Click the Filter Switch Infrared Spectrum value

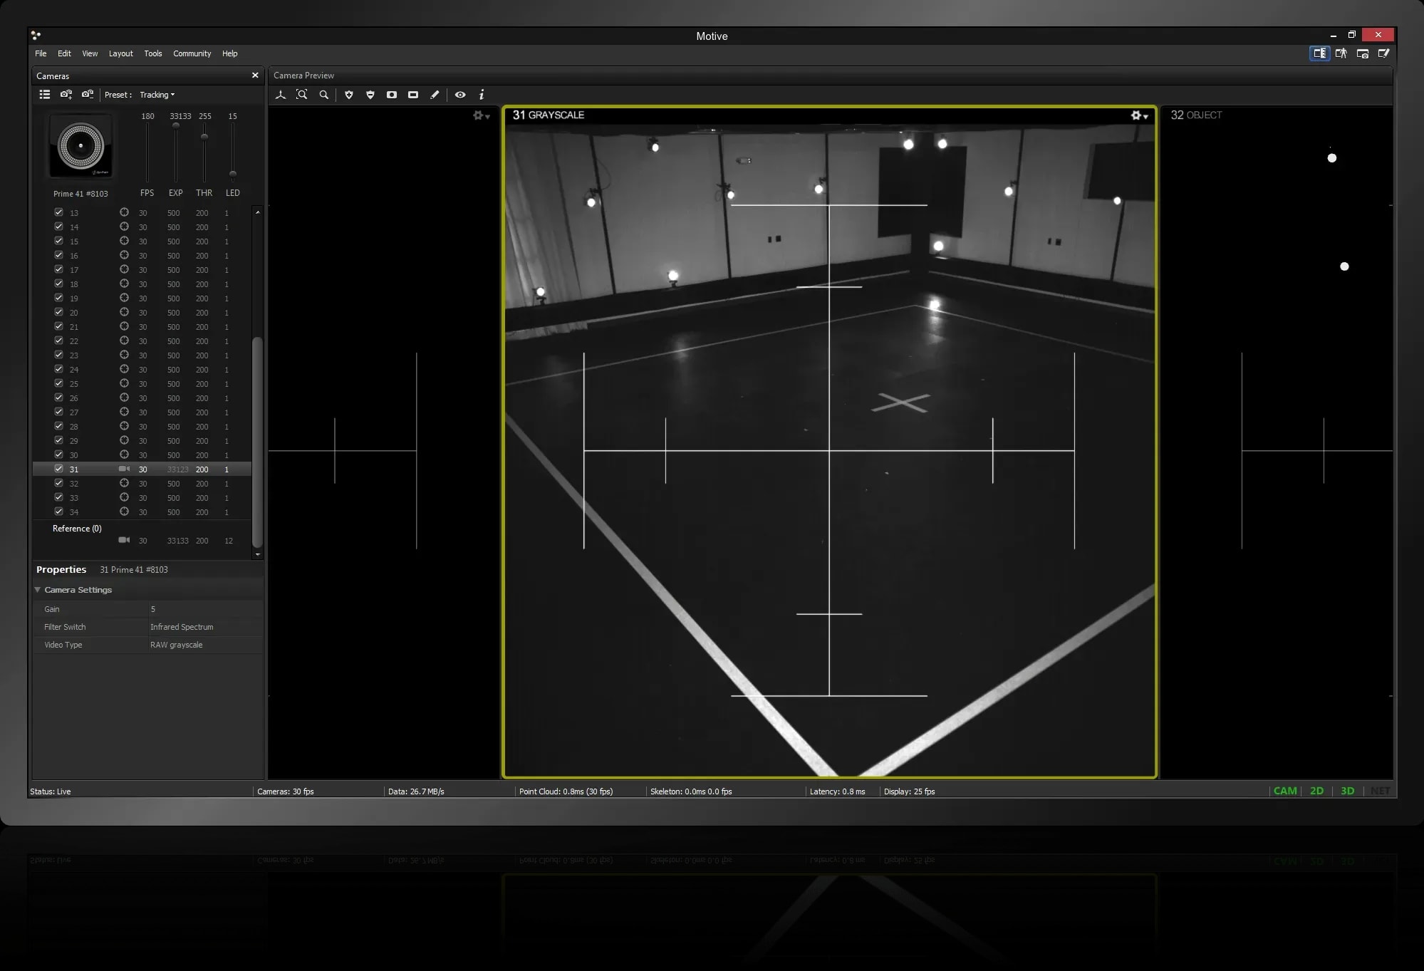pos(182,626)
